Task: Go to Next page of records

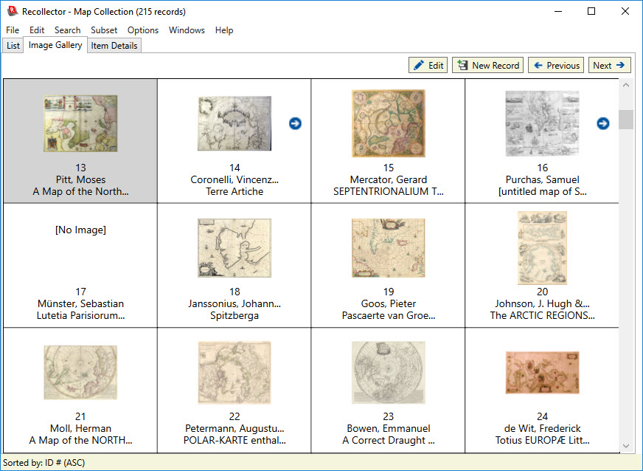Action: [609, 65]
